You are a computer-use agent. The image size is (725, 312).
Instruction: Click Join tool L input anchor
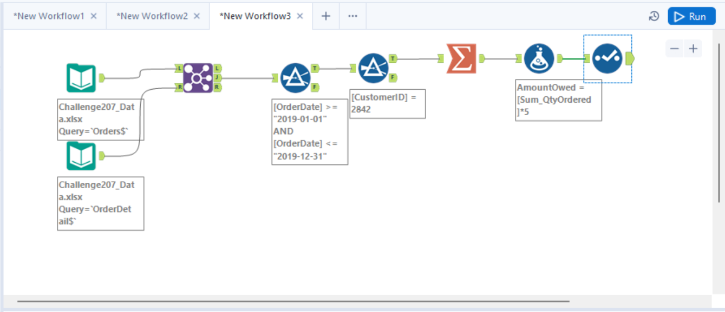(x=179, y=69)
